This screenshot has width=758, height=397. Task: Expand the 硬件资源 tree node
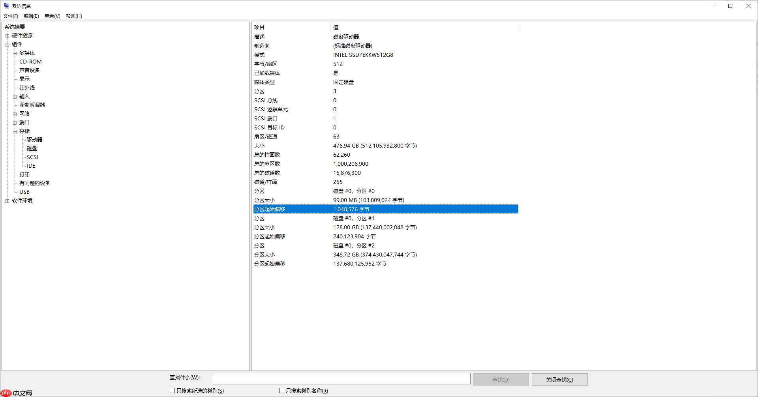(x=7, y=36)
